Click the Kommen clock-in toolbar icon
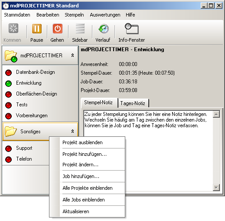This screenshot has width=225, height=221. [13, 28]
